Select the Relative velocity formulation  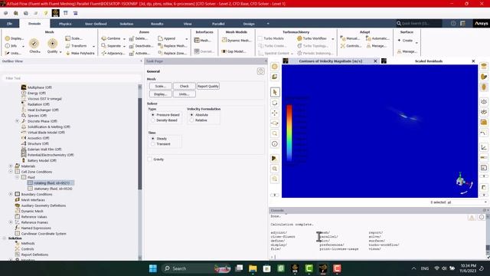coord(198,120)
